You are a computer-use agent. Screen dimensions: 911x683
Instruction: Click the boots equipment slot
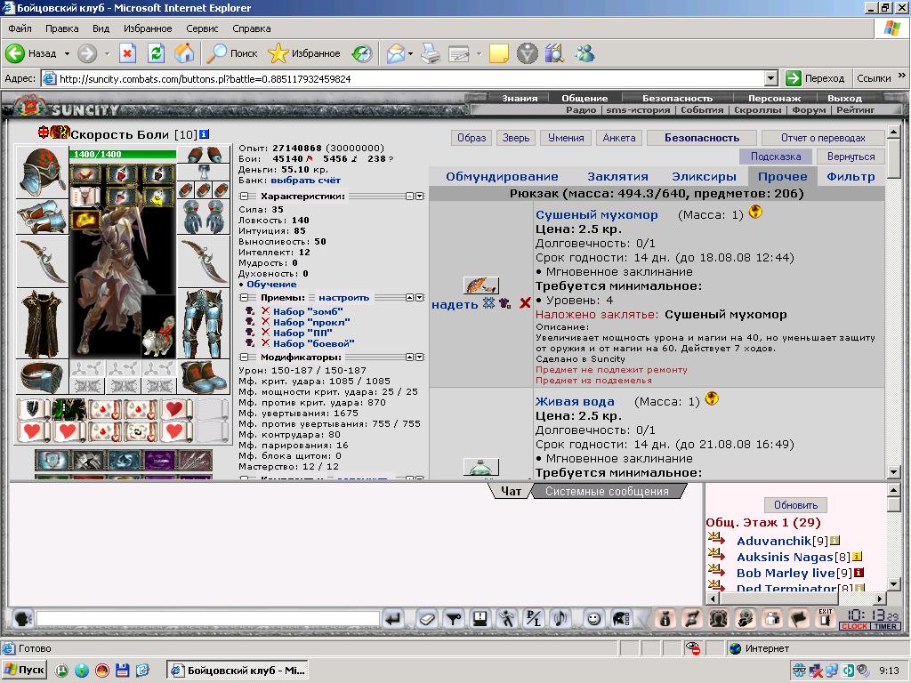203,377
